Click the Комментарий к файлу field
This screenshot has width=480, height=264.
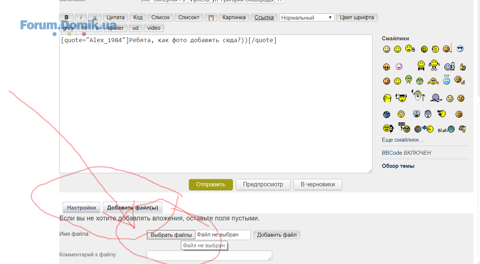(209, 255)
